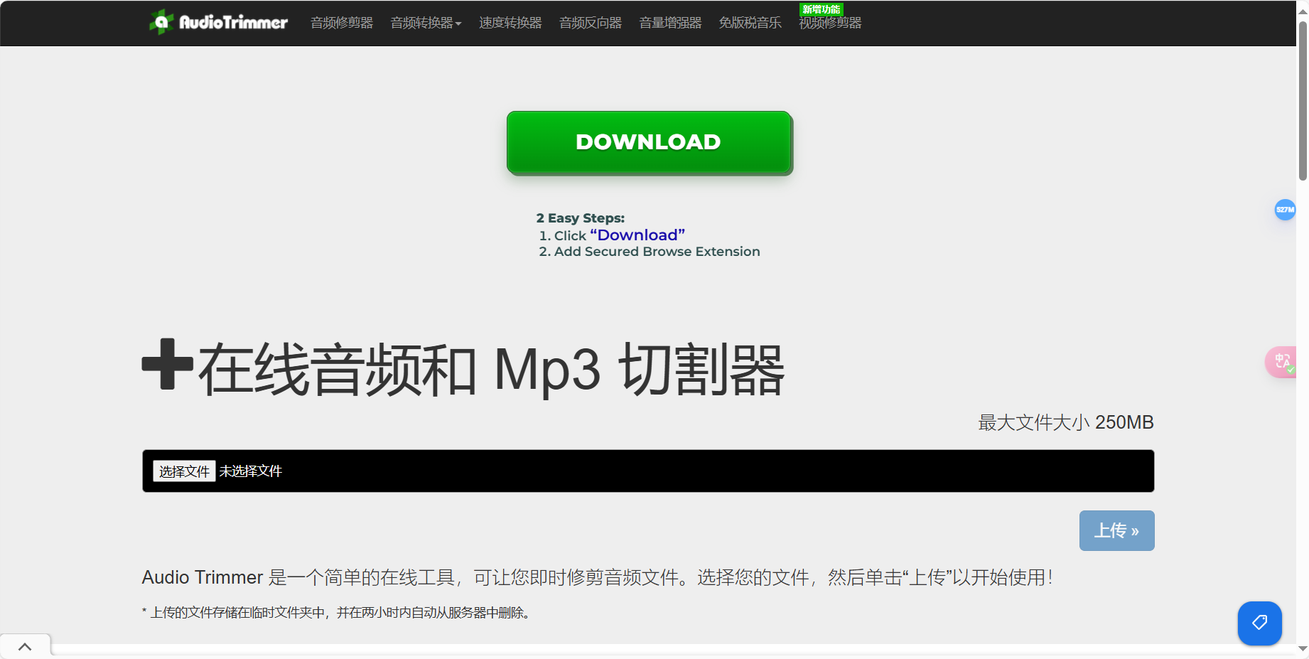Click the blue "Download" link in step 1
The image size is (1309, 659).
(x=637, y=235)
